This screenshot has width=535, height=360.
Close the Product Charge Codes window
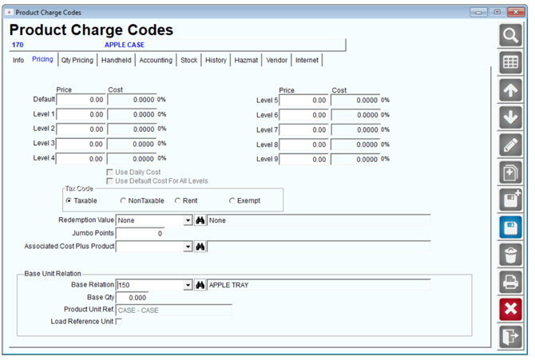[x=516, y=12]
